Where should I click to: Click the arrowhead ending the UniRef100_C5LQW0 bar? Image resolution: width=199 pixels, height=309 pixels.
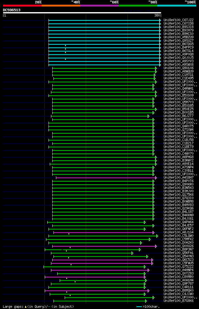pyautogui.click(x=157, y=236)
